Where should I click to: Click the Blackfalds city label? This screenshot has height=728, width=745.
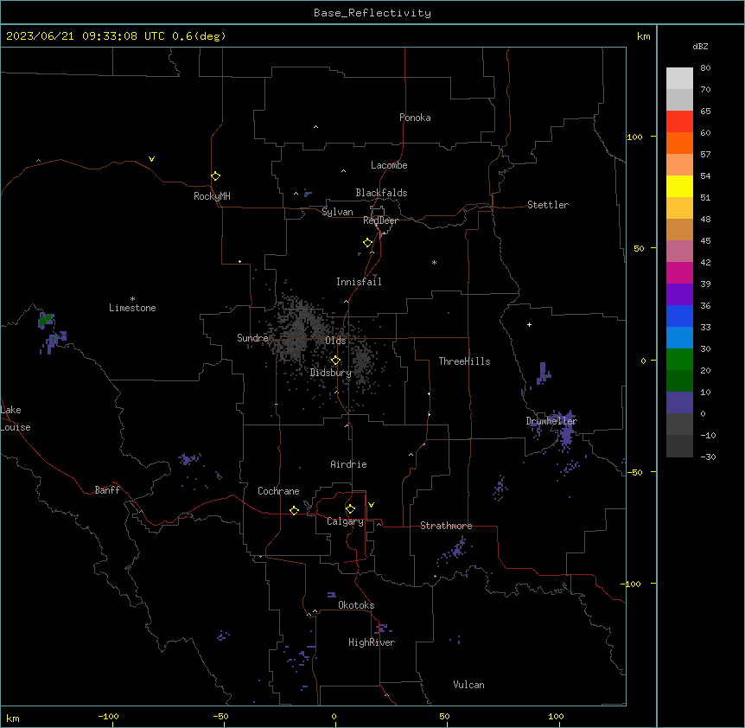pyautogui.click(x=381, y=193)
